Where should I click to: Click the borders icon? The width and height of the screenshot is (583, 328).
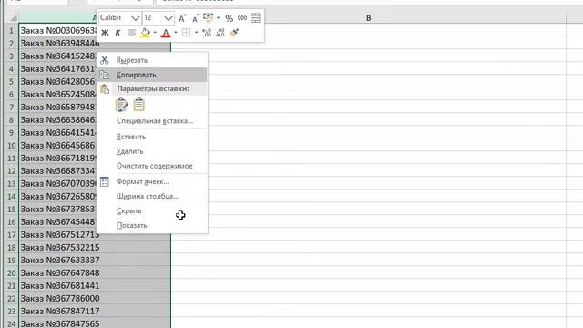coord(186,33)
